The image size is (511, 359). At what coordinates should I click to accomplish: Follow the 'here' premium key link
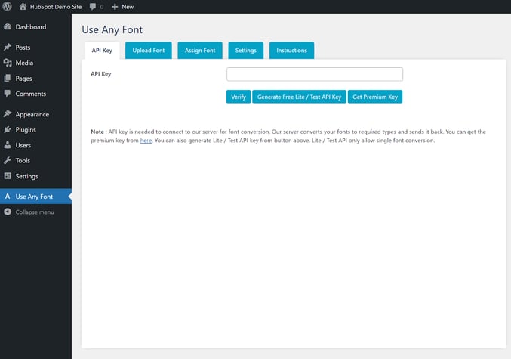146,141
